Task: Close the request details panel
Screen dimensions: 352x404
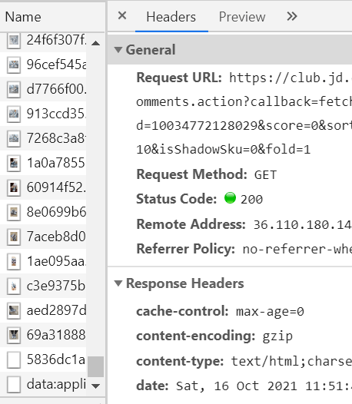Action: (122, 16)
